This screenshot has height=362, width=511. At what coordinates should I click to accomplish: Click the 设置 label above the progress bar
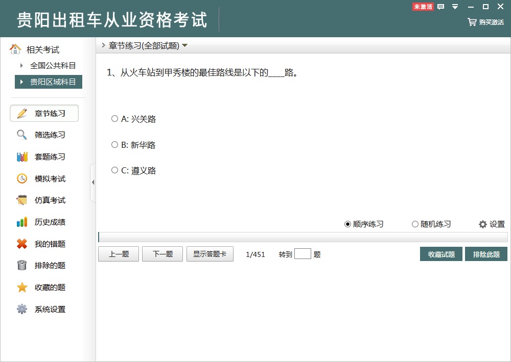pyautogui.click(x=497, y=224)
